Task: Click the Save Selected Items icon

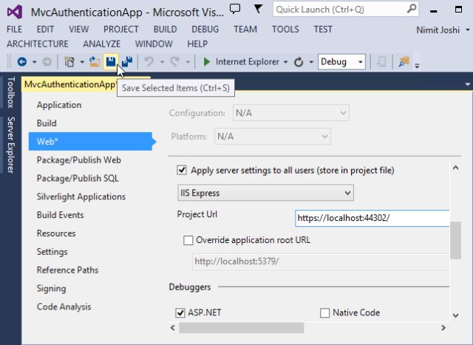Action: 111,61
